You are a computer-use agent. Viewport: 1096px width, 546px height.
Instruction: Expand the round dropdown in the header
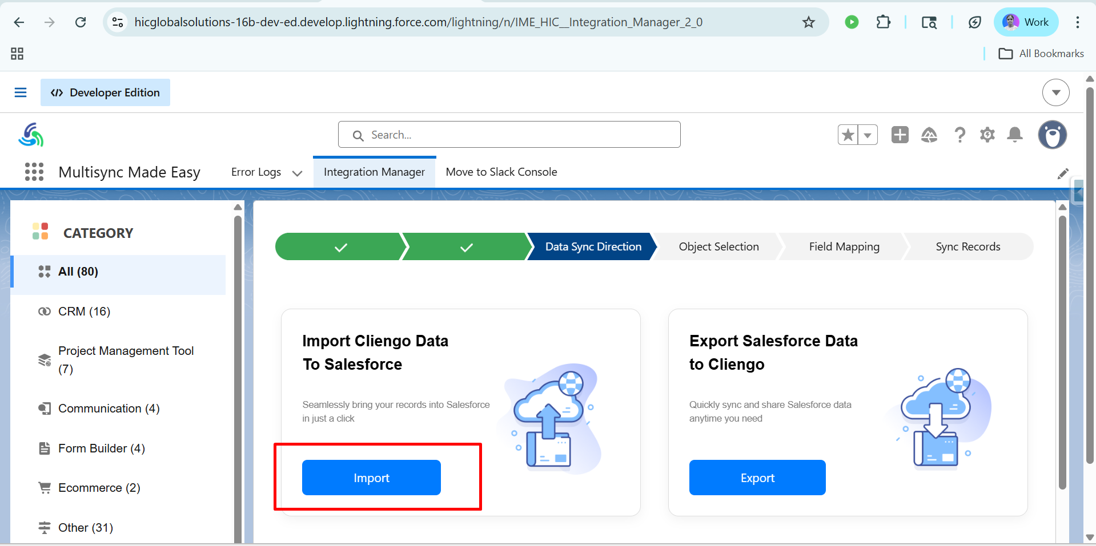[1055, 92]
